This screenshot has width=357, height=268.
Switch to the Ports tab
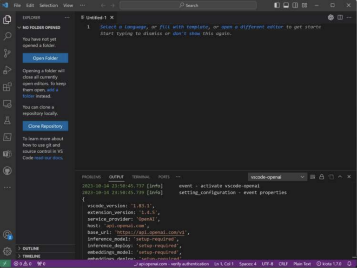(164, 177)
